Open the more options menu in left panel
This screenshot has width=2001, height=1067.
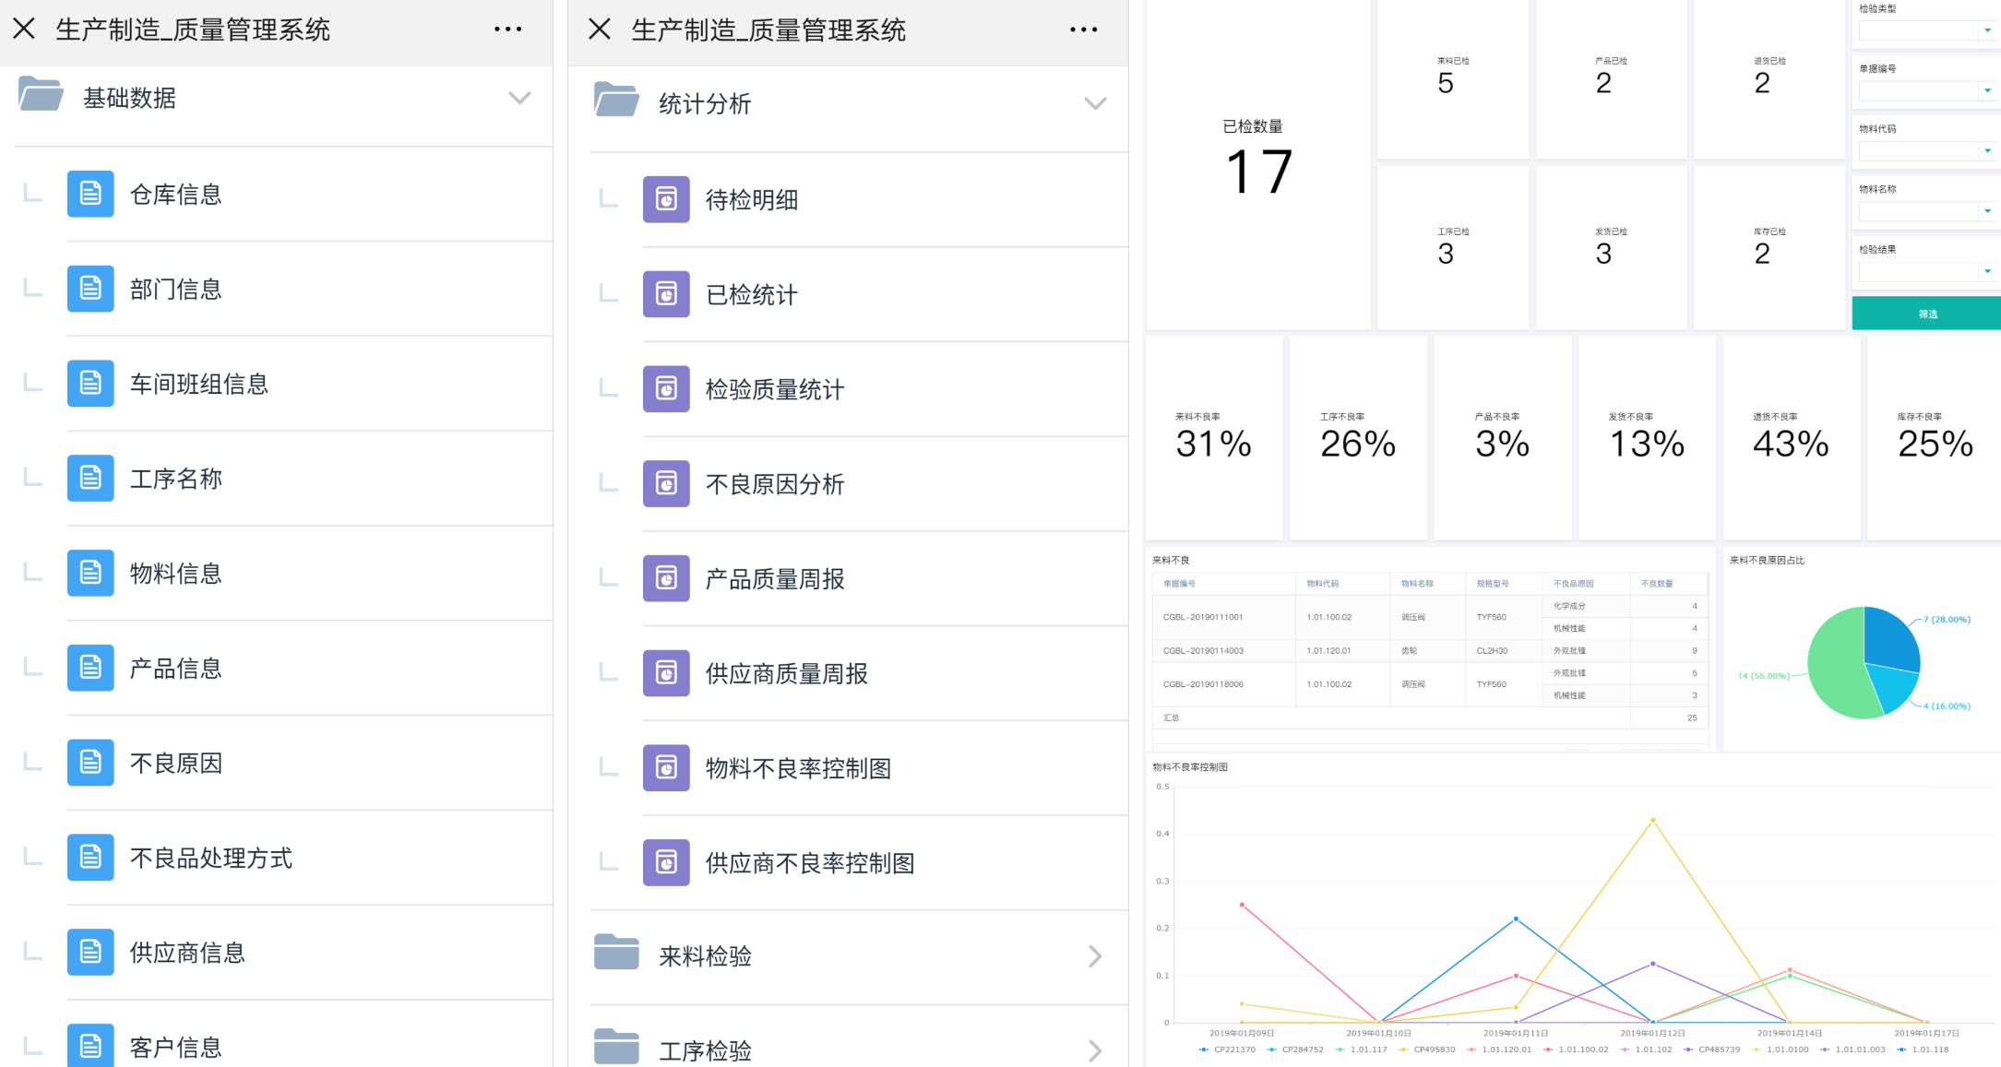507,30
